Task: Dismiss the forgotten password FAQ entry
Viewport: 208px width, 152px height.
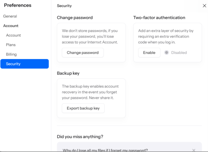Action: (x=194, y=150)
